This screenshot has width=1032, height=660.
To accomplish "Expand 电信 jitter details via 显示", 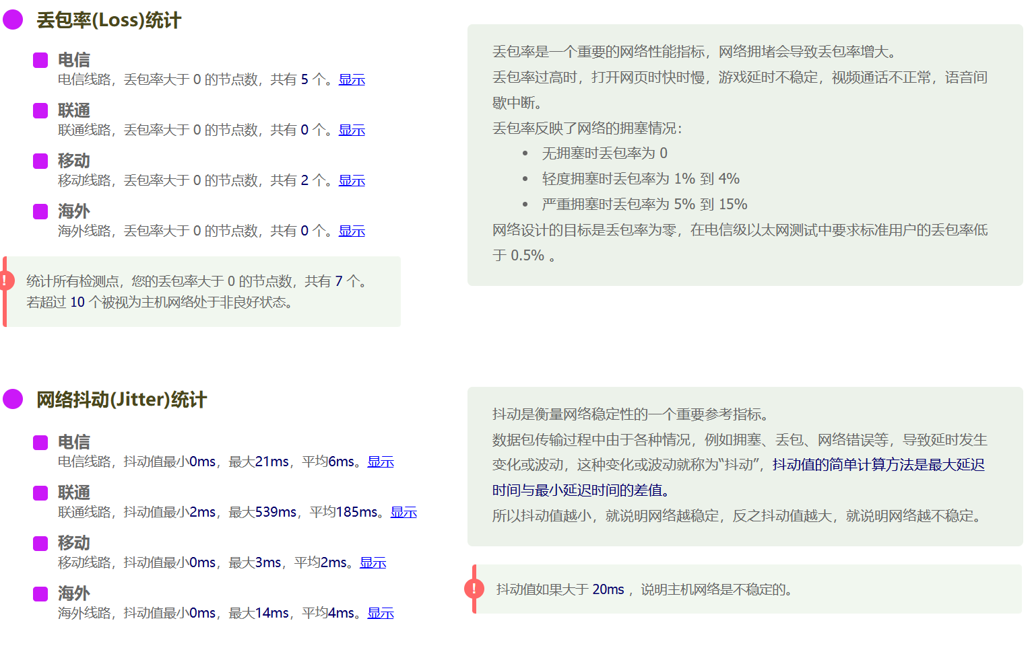I will (380, 462).
